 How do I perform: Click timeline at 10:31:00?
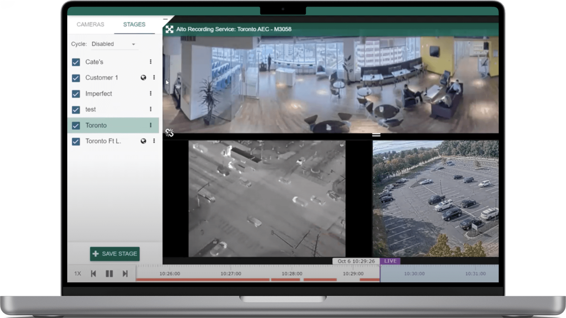pos(475,274)
